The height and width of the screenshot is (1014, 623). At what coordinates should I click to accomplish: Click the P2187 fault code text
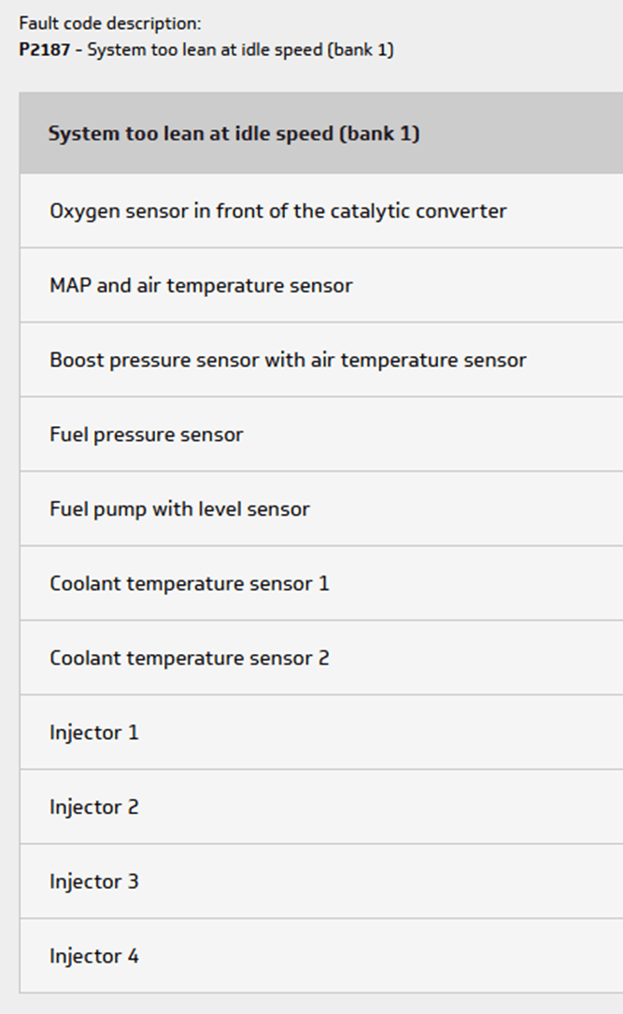coord(45,50)
